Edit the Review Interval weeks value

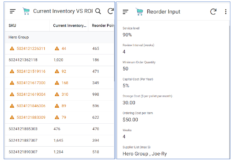point(124,52)
